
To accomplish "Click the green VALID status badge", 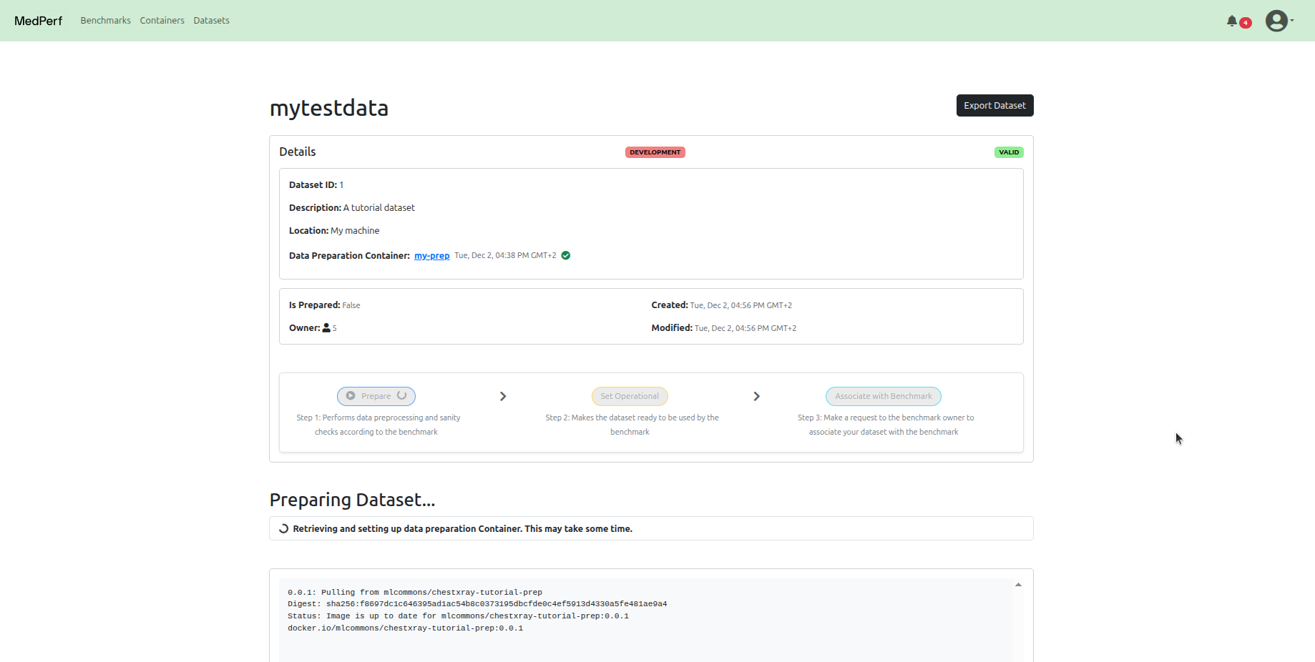I will (1008, 152).
